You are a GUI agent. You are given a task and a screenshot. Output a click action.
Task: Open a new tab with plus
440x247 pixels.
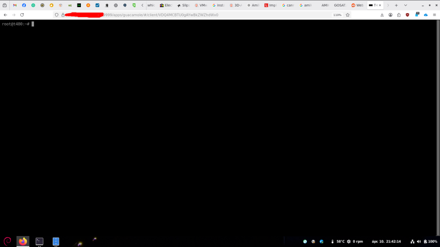tap(396, 5)
